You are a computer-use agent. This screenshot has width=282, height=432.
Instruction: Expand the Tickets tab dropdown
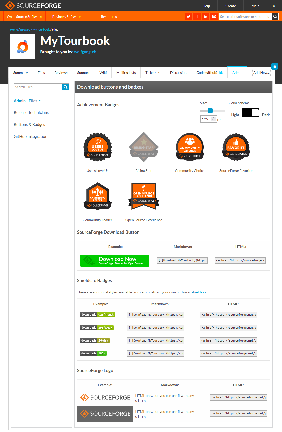point(152,73)
